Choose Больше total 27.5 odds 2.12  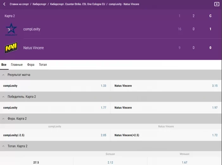pos(110,162)
